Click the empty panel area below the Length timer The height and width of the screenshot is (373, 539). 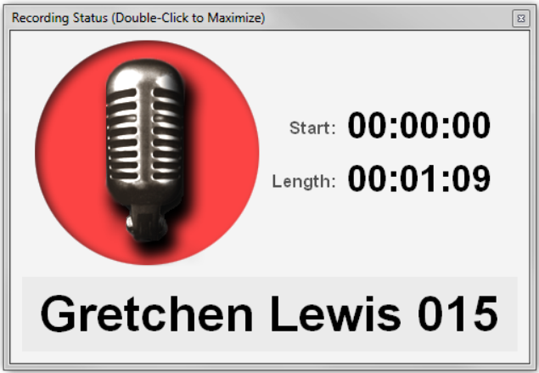(396, 234)
